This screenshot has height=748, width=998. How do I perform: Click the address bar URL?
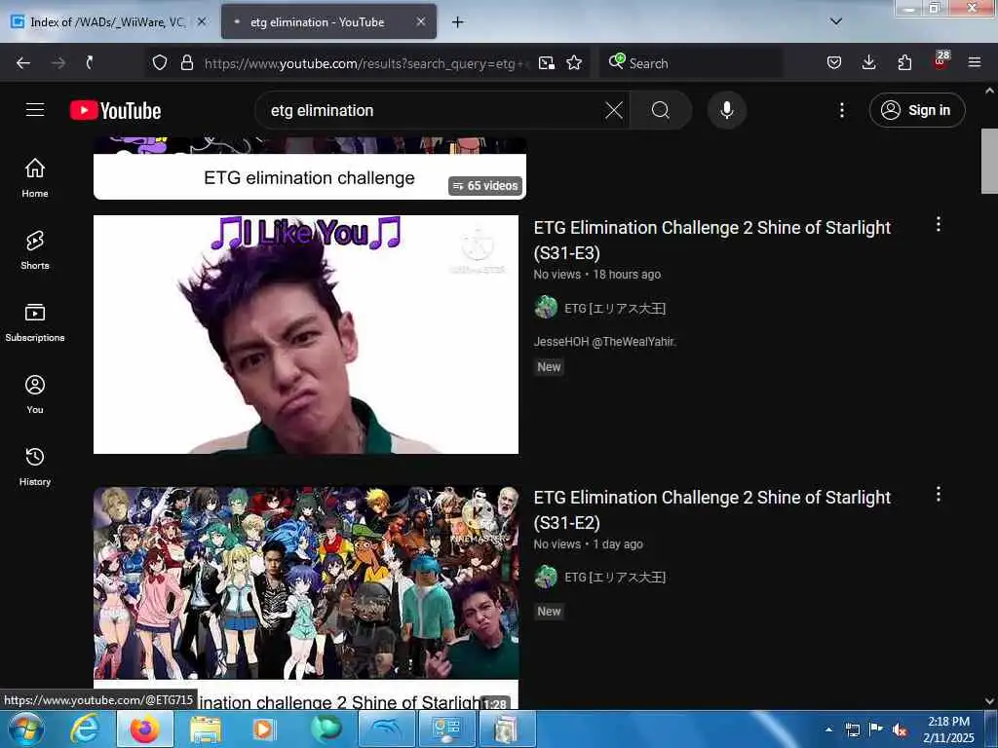click(x=366, y=63)
